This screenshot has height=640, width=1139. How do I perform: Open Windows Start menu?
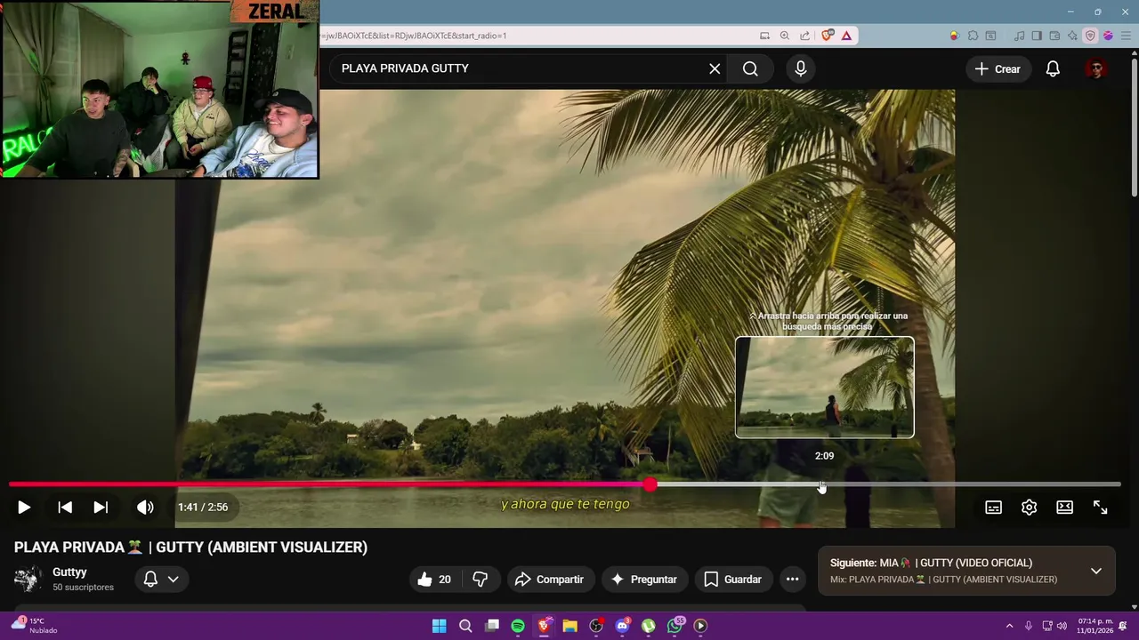(x=439, y=626)
